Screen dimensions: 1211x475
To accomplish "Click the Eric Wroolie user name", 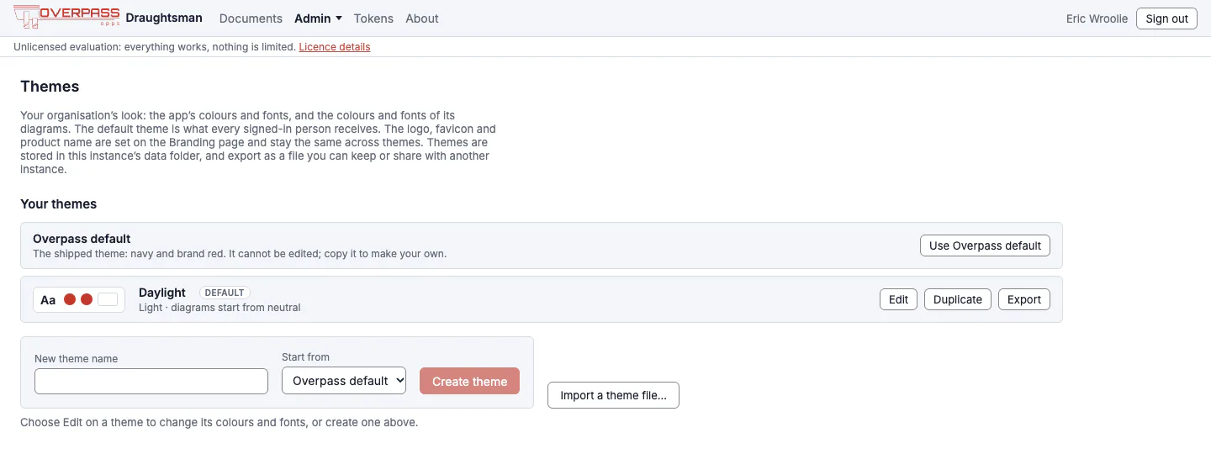I will tap(1097, 18).
